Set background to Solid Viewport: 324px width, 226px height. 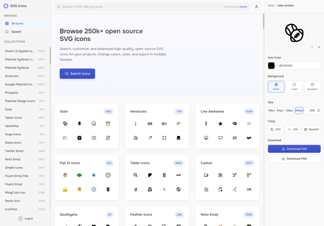click(x=294, y=86)
